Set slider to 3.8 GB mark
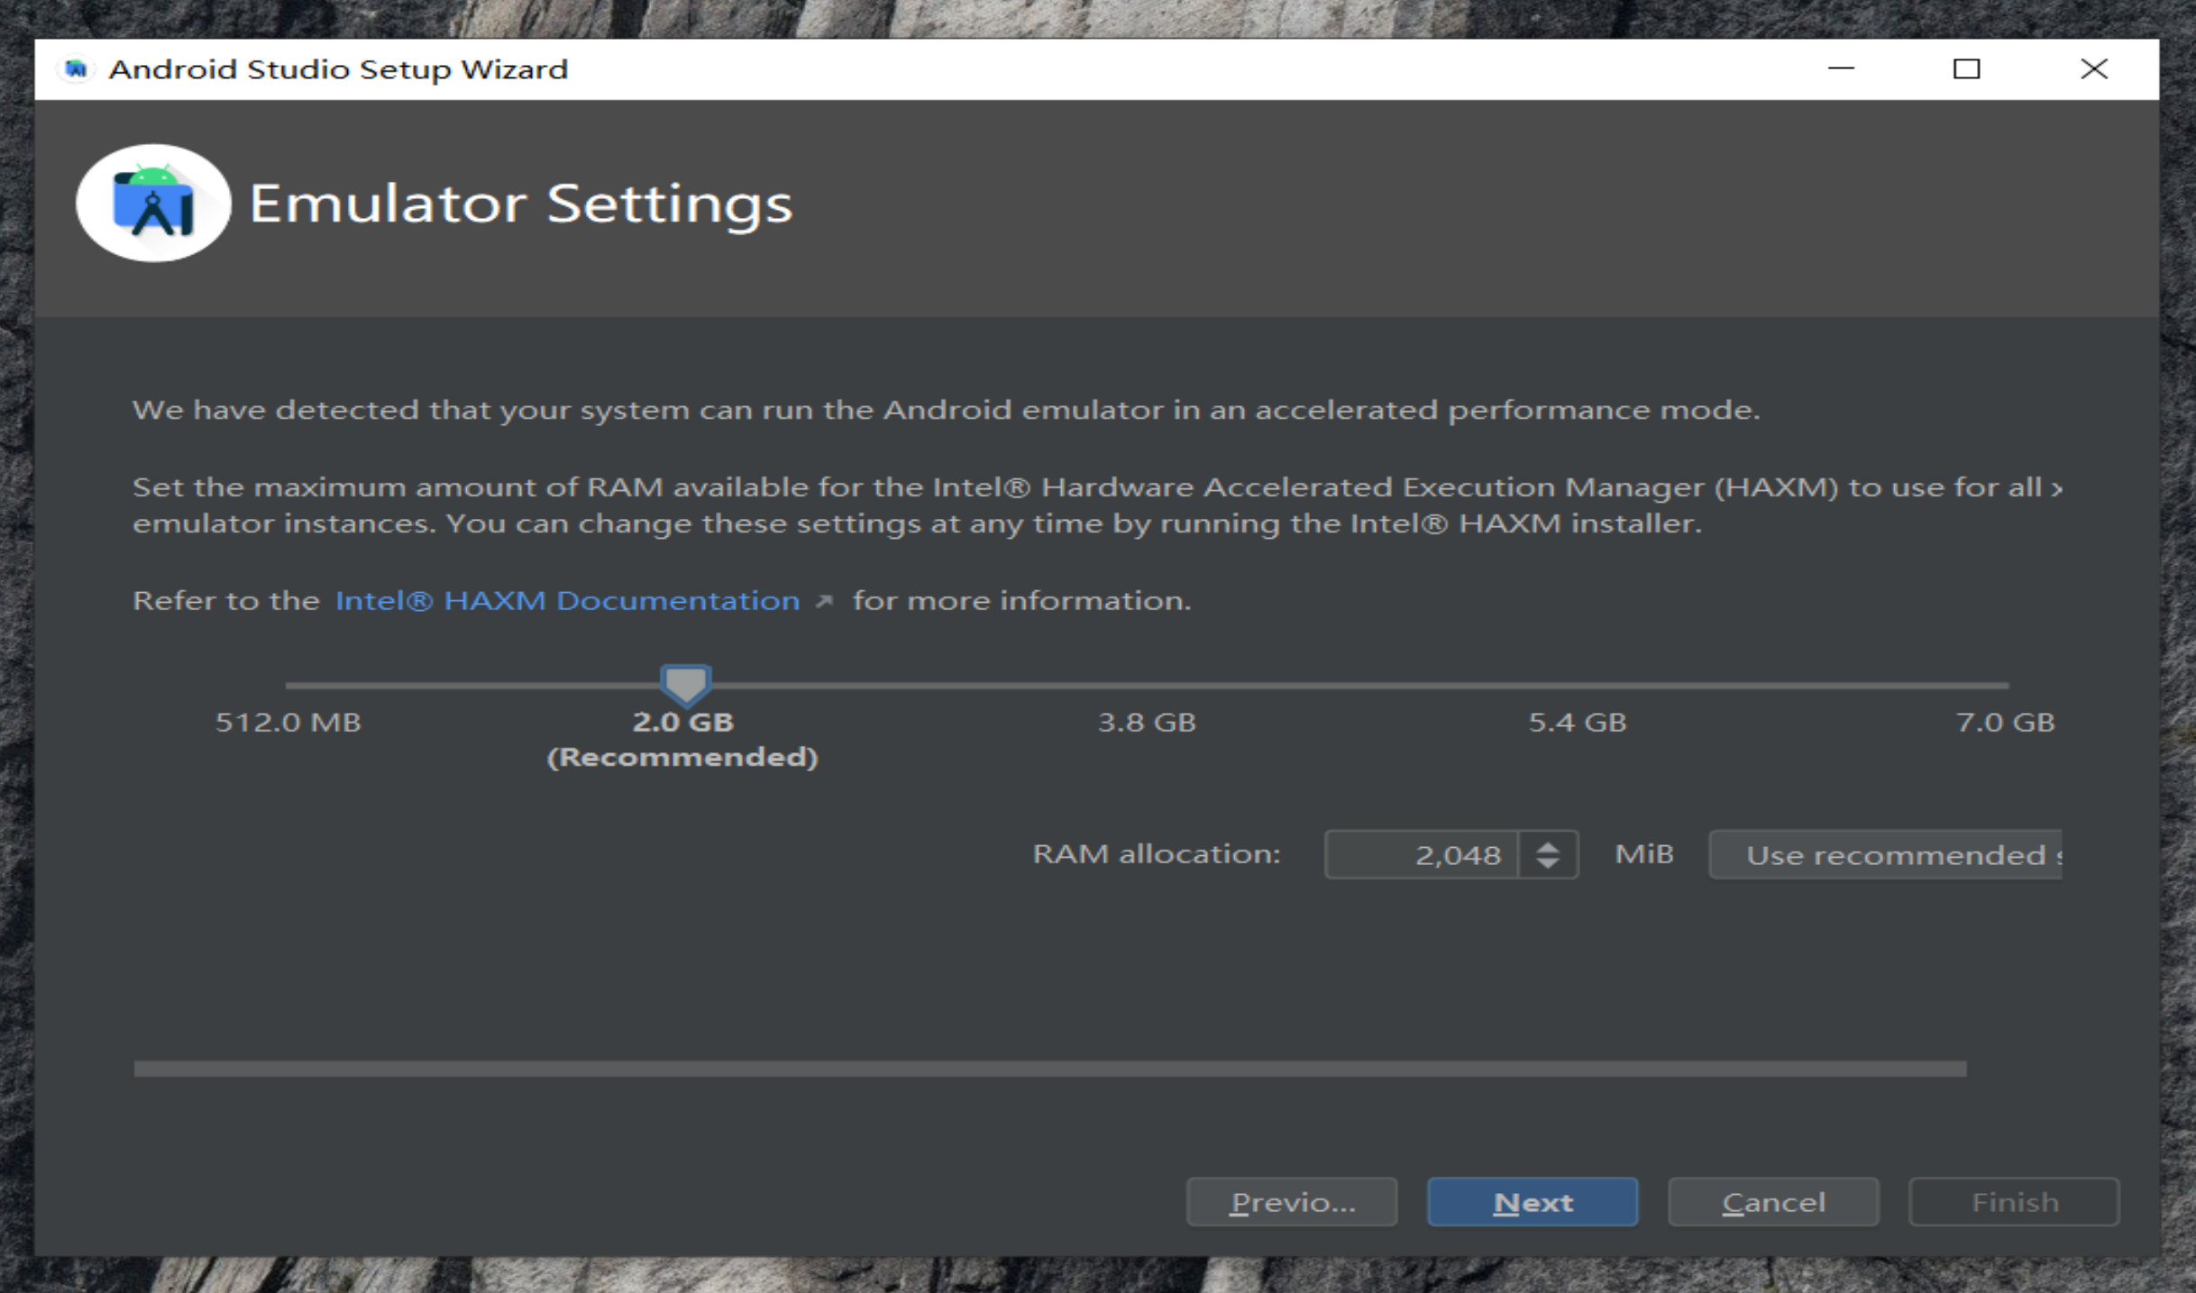This screenshot has height=1293, width=2196. (1147, 686)
